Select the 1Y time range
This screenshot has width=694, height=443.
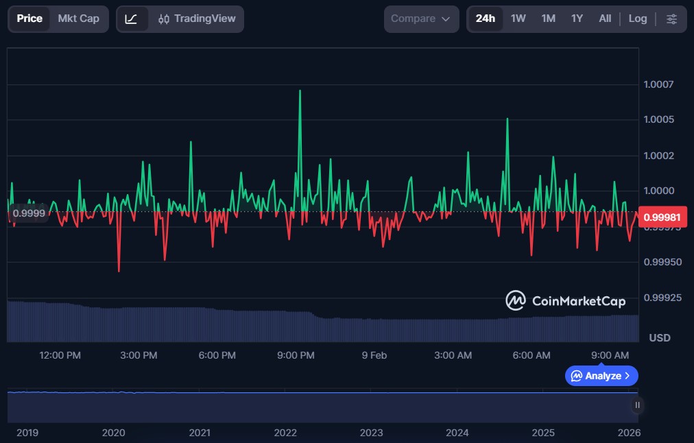[x=577, y=19]
